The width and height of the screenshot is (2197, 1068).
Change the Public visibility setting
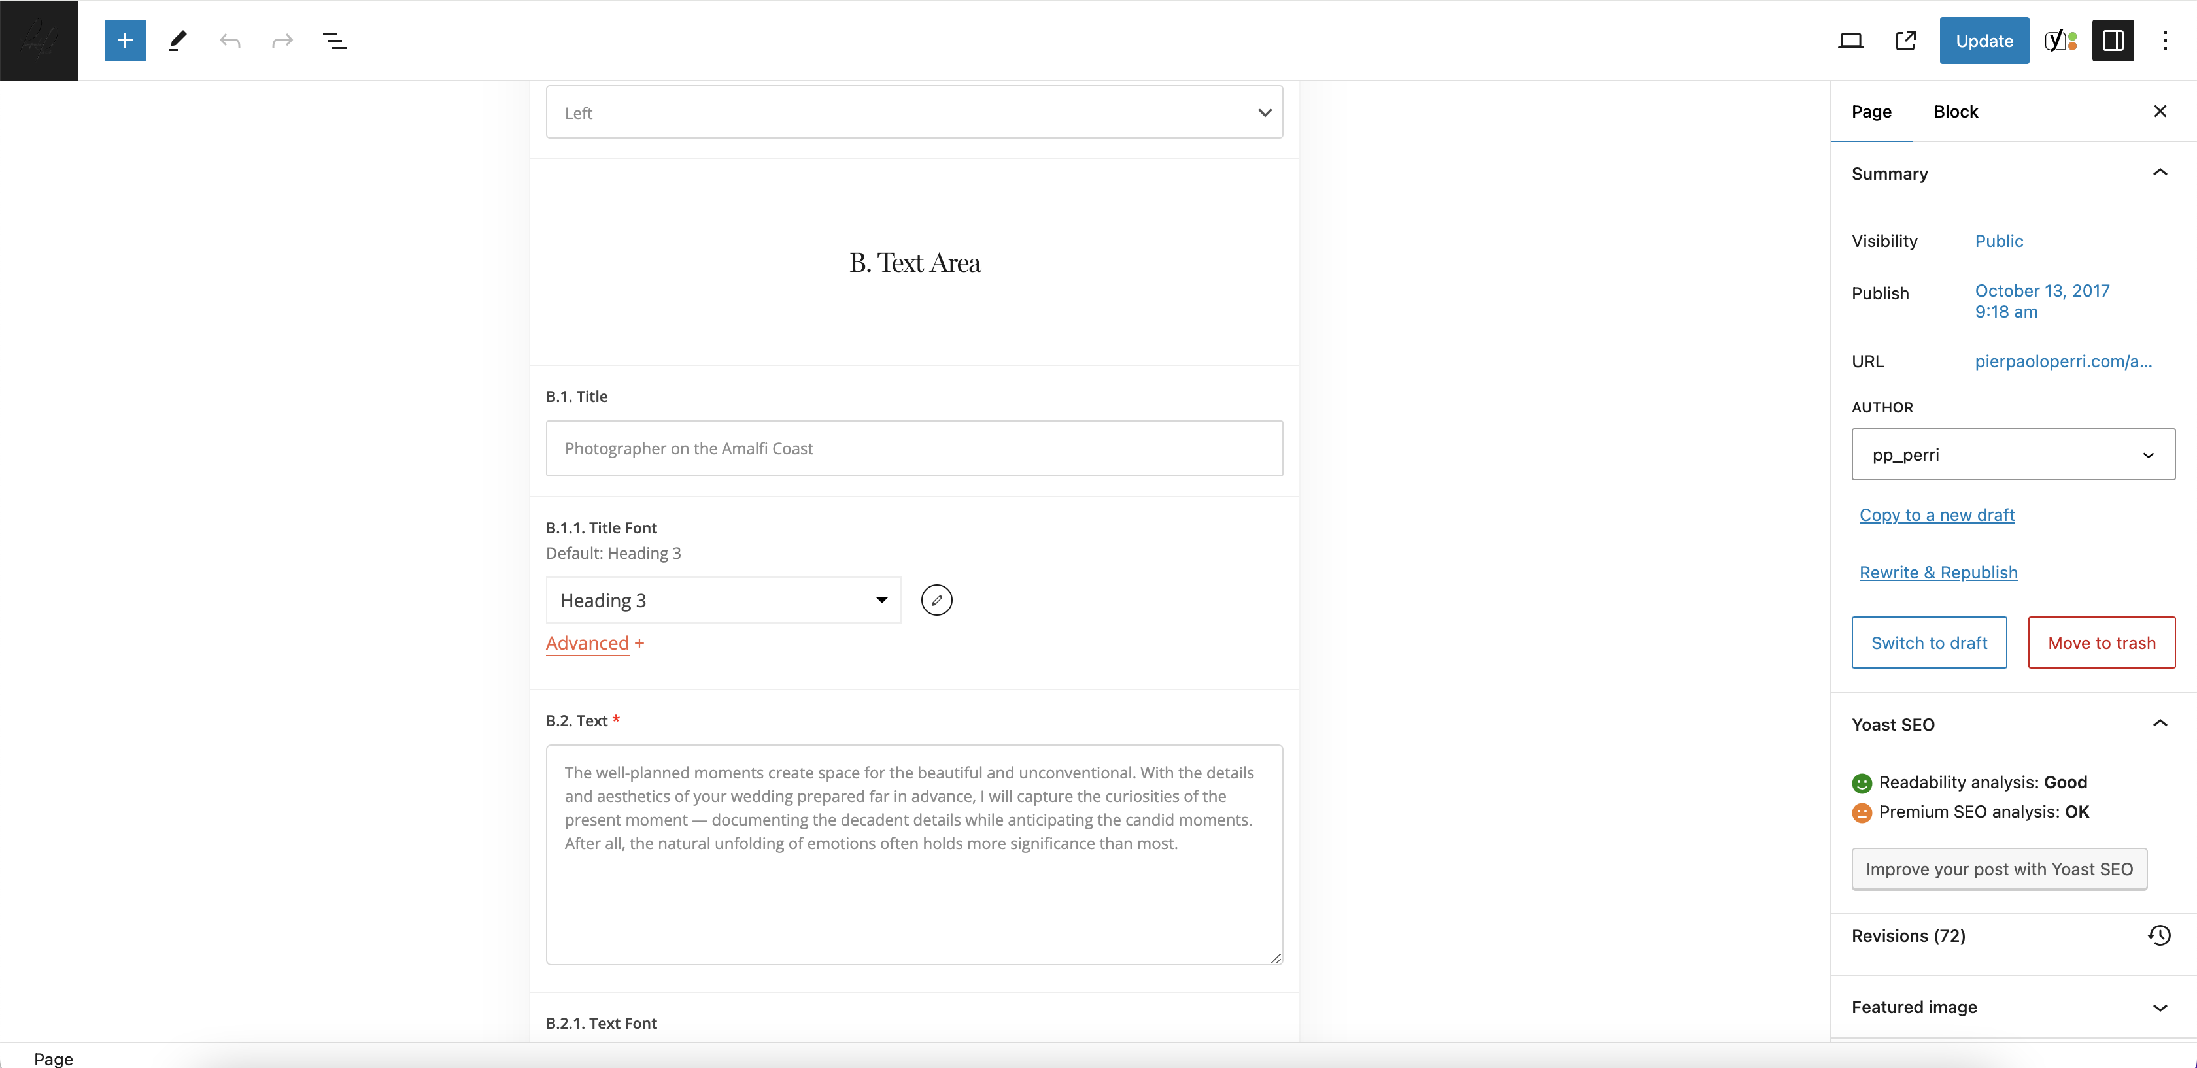(x=1999, y=241)
